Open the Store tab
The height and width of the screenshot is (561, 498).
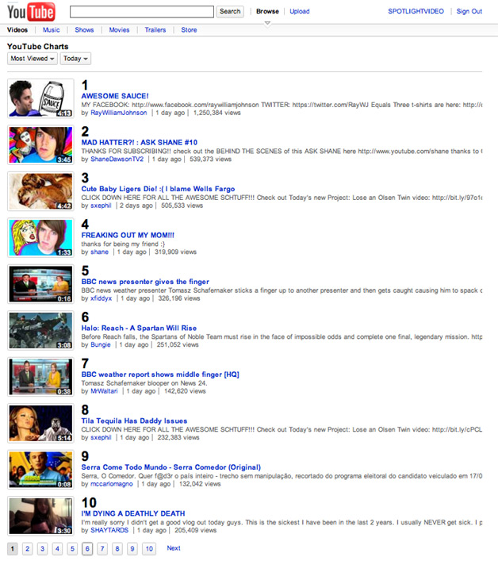[x=189, y=30]
